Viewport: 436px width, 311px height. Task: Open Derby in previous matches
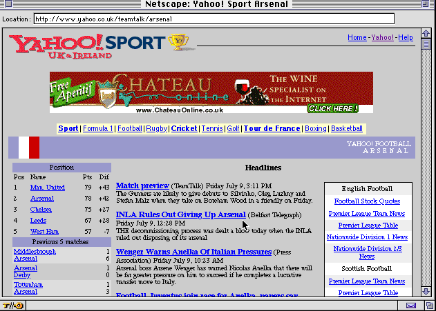[22, 275]
